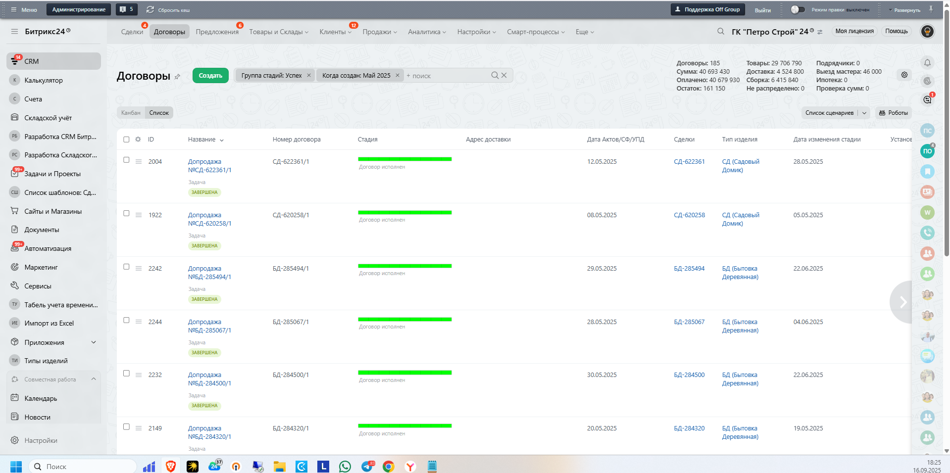Screen dimensions: 950x473
Task: Expand the Товары и Склады dropdown
Action: [x=279, y=32]
